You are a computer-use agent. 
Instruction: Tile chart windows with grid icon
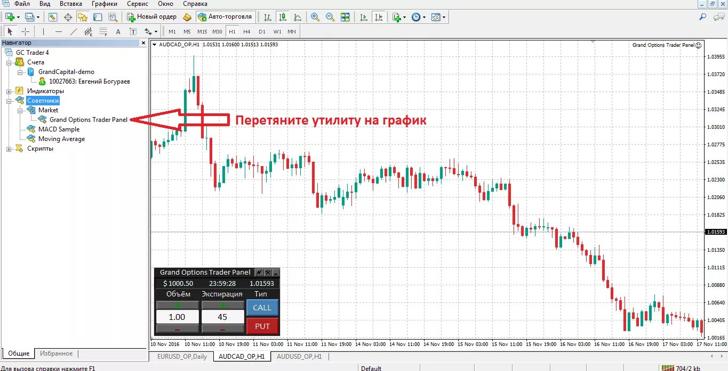[345, 17]
